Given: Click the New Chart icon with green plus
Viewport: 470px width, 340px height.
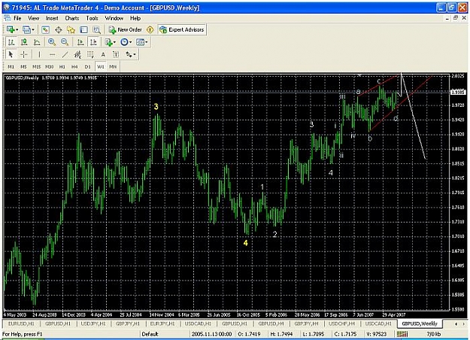Looking at the screenshot, I should pos(11,29).
